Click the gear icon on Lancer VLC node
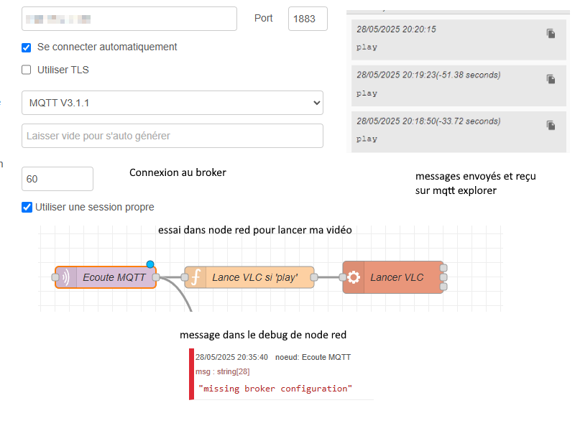 [354, 277]
